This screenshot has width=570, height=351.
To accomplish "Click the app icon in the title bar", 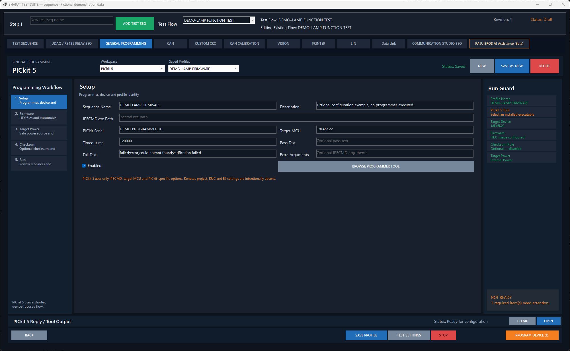I will click(5, 4).
